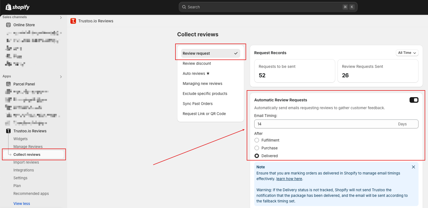Select the Fulfillment radio option
This screenshot has height=208, width=428.
click(x=257, y=140)
